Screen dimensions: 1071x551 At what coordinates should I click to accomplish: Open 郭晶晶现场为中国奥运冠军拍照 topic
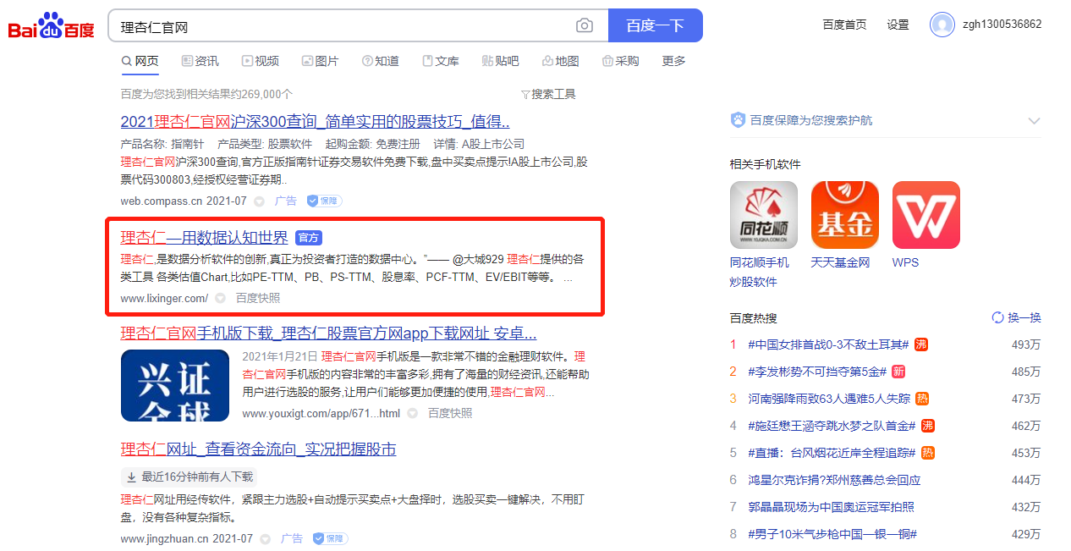(x=832, y=507)
